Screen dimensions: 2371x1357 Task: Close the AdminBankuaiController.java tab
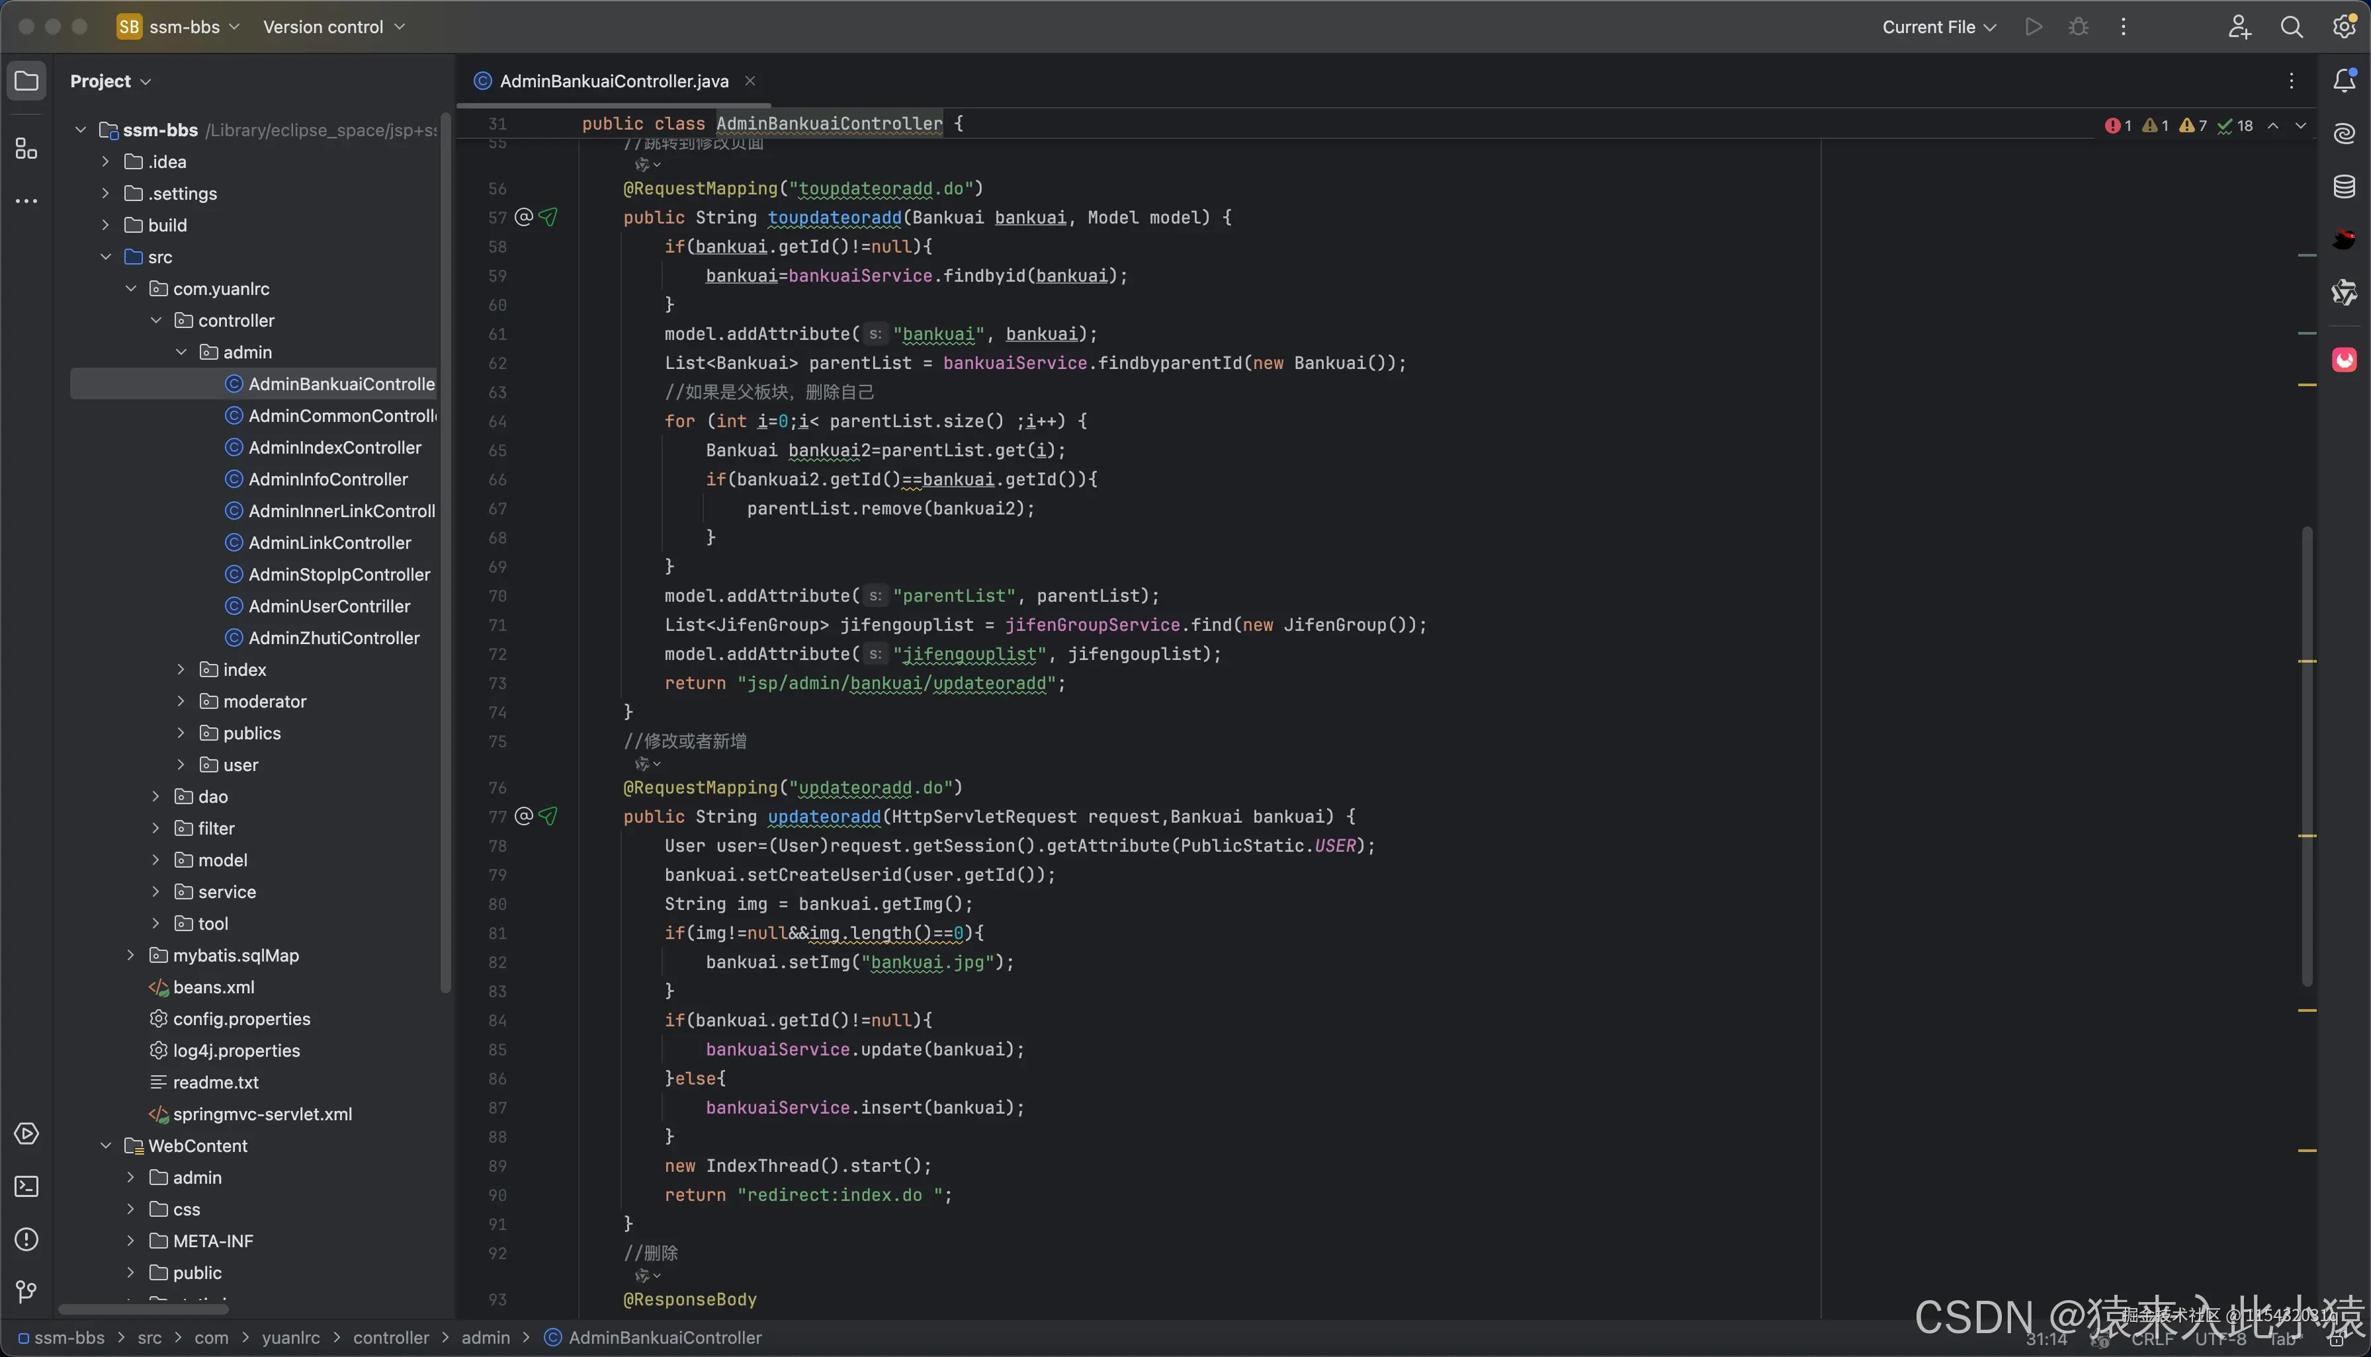click(750, 81)
